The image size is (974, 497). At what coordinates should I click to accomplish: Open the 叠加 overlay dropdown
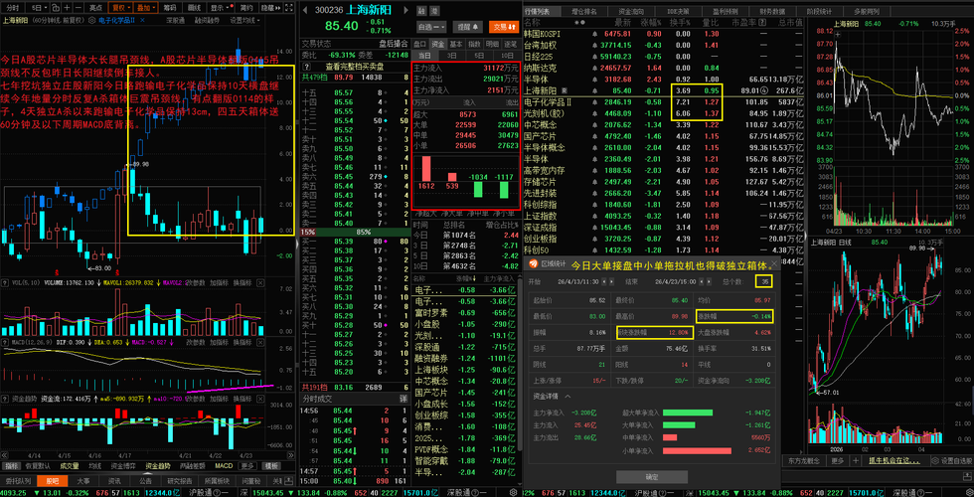145,8
